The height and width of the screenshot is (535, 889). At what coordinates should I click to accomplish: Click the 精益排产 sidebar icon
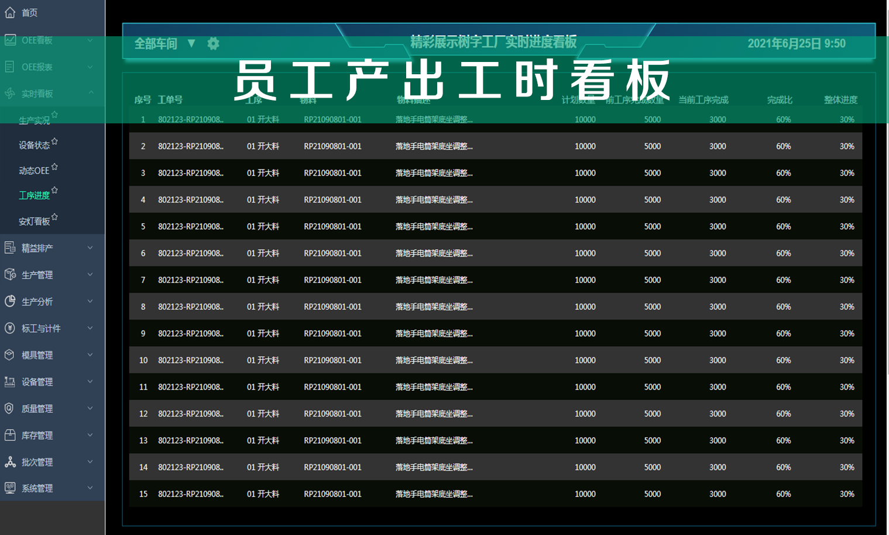10,248
